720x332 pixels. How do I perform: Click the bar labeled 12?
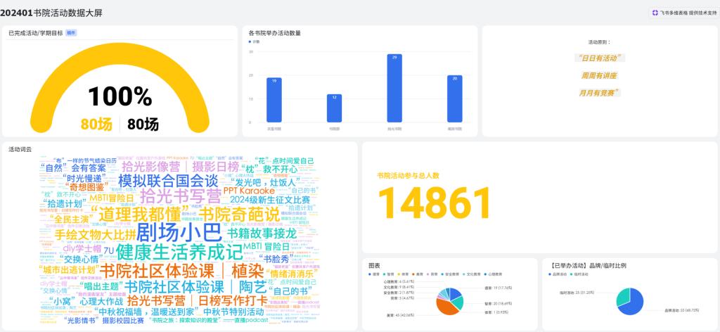tap(334, 108)
